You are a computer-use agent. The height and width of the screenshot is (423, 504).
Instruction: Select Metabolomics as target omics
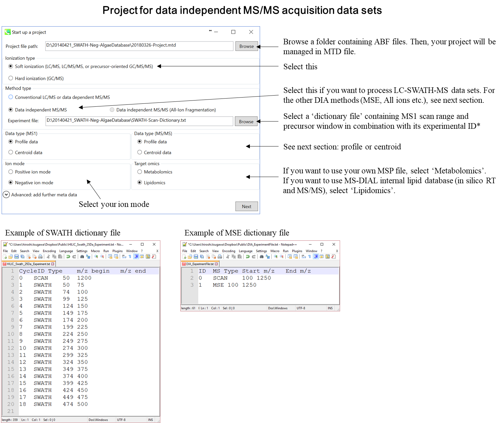pos(140,172)
